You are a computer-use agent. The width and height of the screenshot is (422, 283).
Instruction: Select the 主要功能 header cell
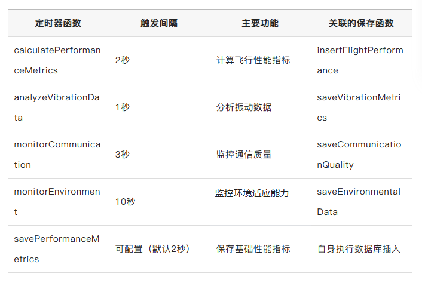coord(260,23)
